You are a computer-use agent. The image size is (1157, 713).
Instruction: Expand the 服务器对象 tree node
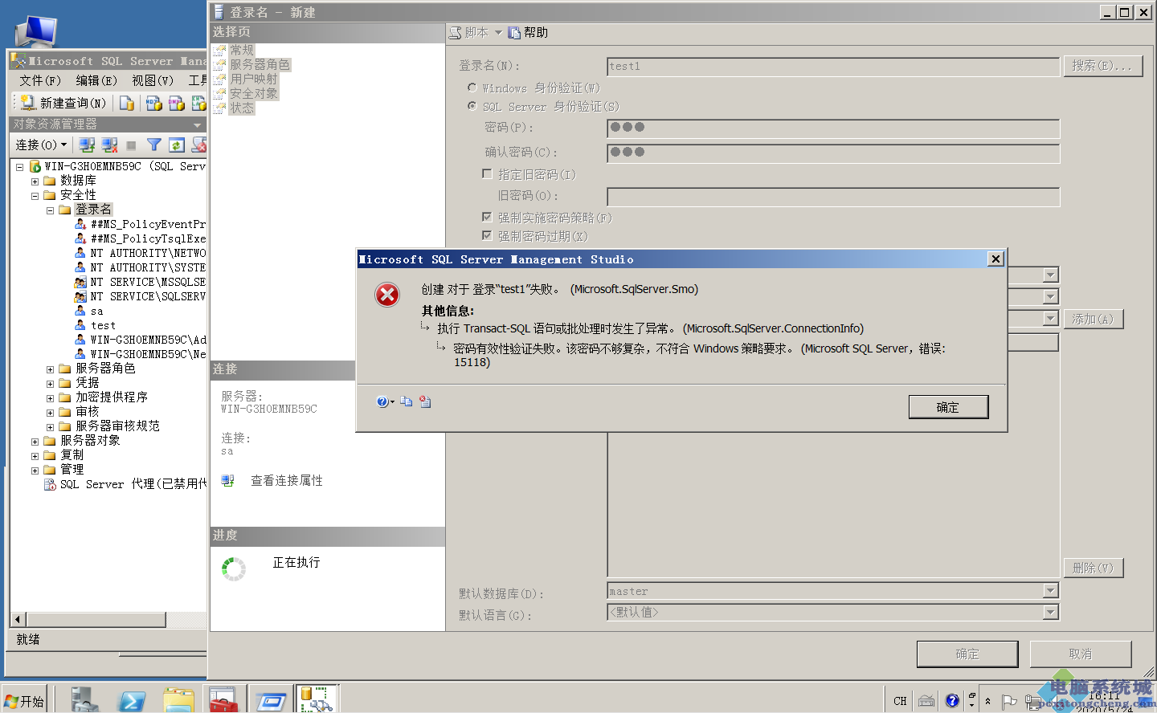tap(35, 442)
